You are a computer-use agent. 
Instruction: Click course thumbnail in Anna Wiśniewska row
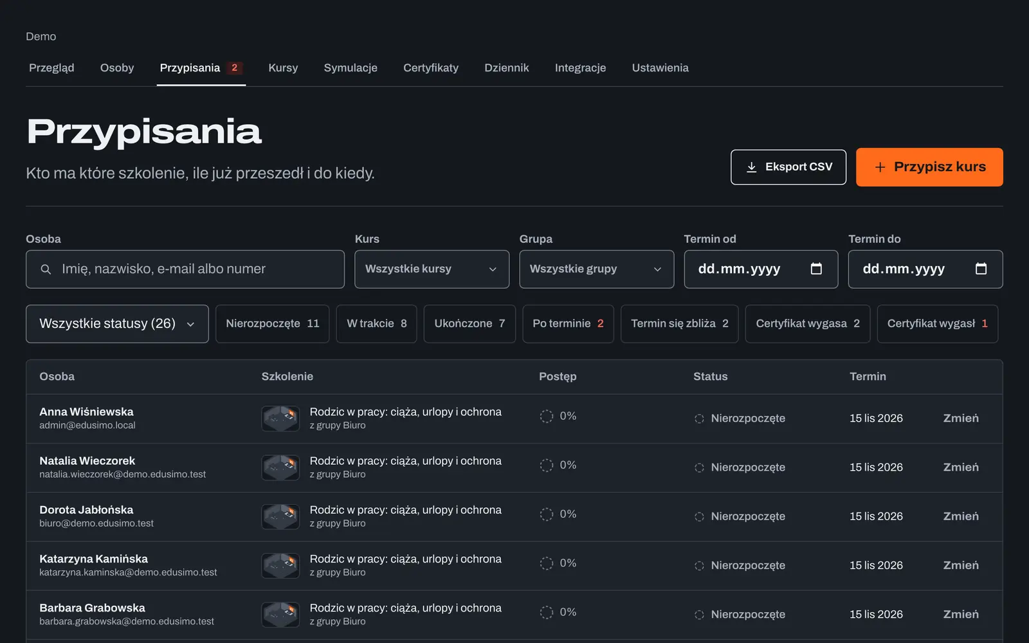(280, 419)
